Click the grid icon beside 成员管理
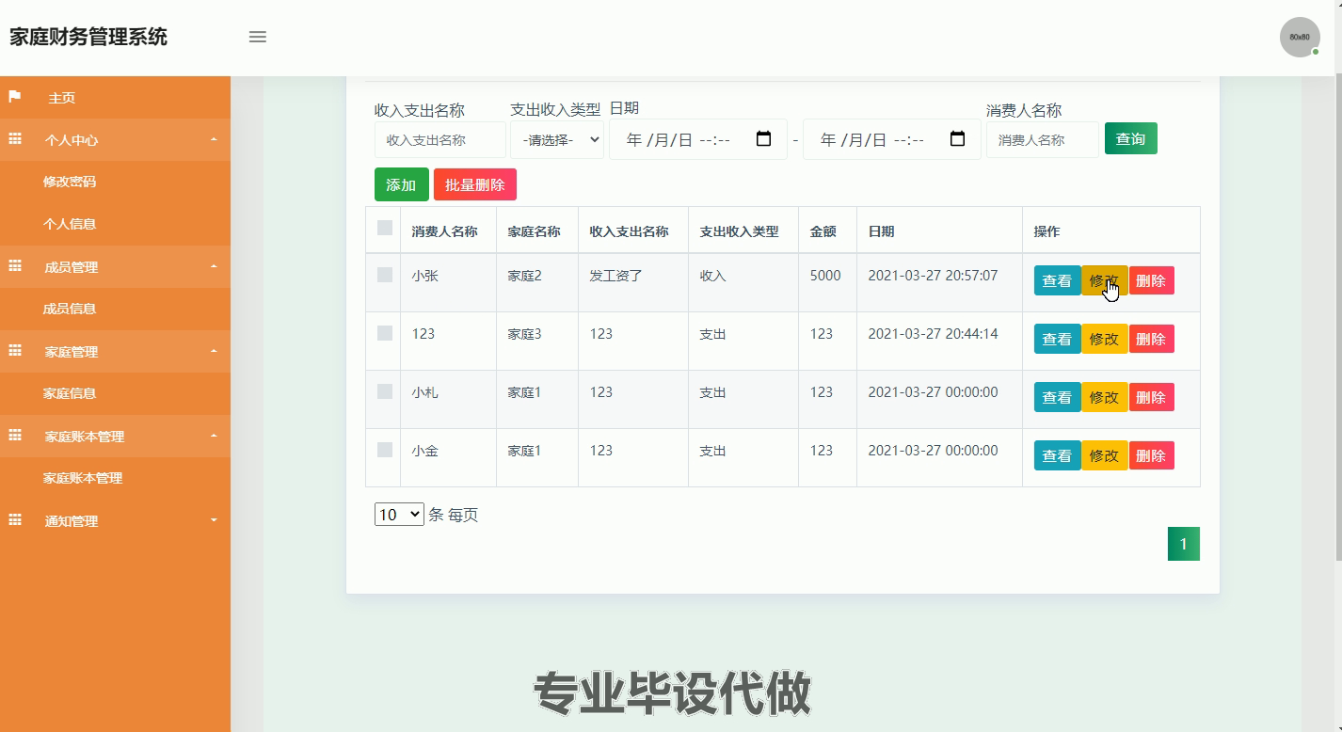This screenshot has height=732, width=1342. (x=15, y=266)
